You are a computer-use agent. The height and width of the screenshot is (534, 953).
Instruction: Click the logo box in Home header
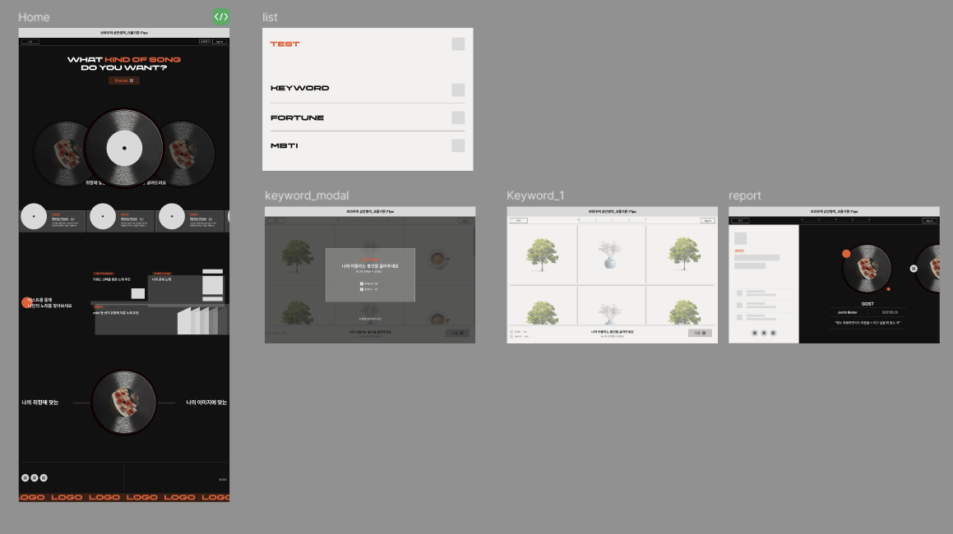click(30, 42)
